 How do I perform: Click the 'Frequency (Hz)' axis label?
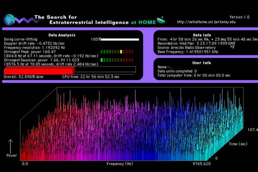coord(120,164)
